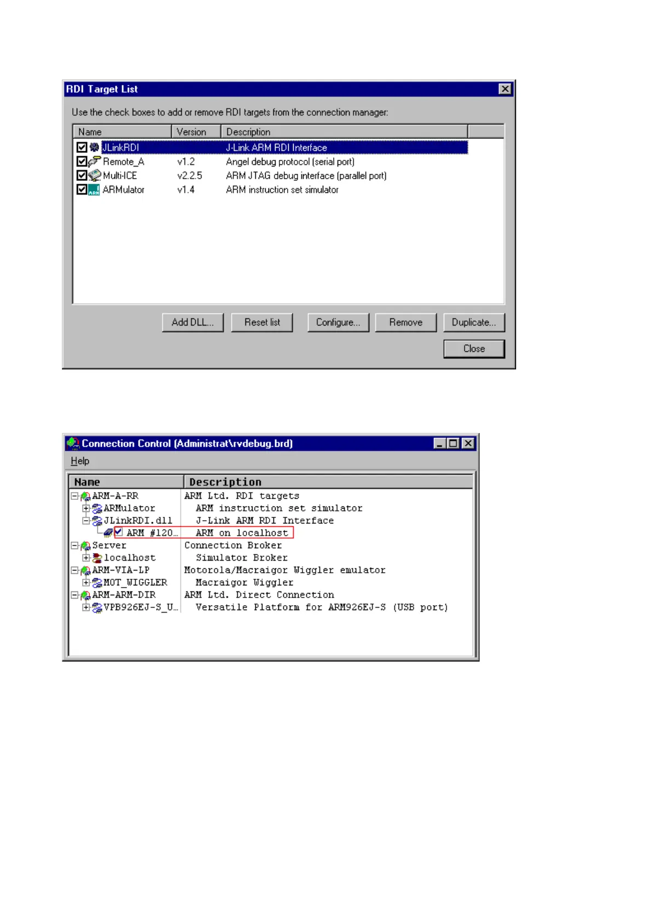Click 'ARM instruction set simulator' in RDI Target List

tap(282, 190)
